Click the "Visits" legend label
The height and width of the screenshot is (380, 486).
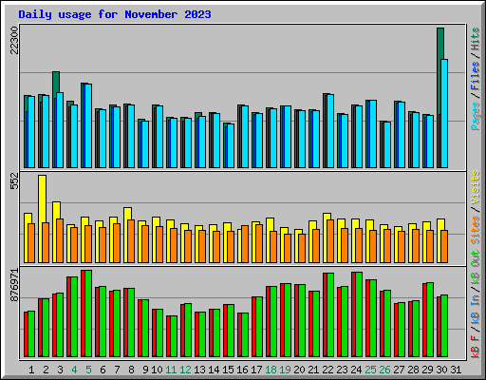pos(475,187)
